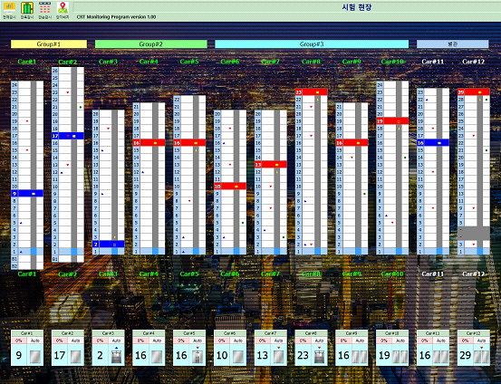Switch to the green Group#2 tab

[150, 44]
